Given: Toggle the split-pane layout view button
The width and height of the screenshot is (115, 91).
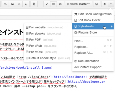Looking at the screenshot, I should click(x=53, y=4).
